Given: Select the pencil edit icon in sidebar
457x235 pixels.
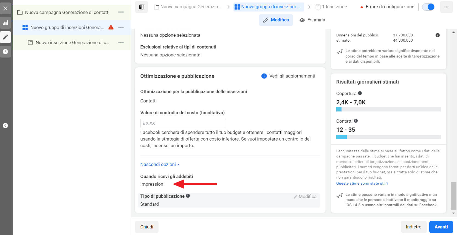Looking at the screenshot, I should click(5, 37).
